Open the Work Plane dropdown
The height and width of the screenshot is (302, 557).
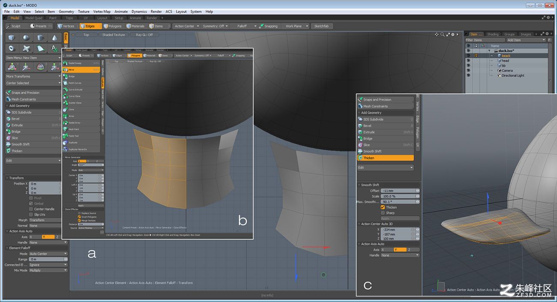point(295,26)
